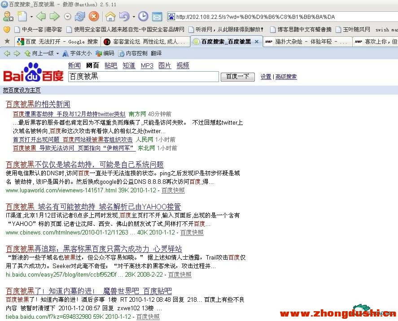Switch to Baidu MP3 category
Viewport: 398px width, 321px height.
(147, 65)
